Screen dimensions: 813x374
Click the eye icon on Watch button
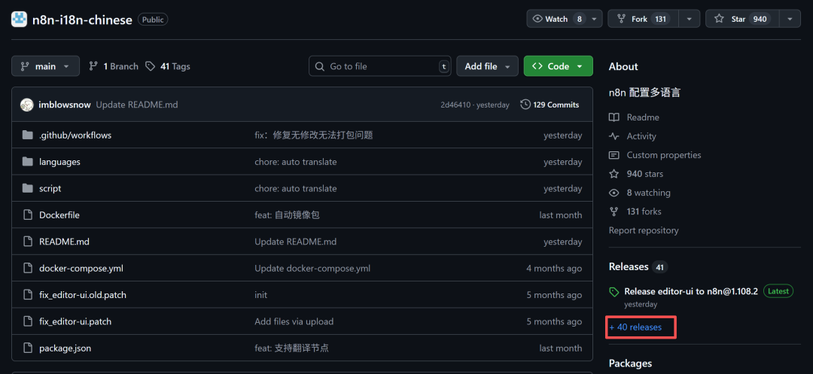pos(537,19)
